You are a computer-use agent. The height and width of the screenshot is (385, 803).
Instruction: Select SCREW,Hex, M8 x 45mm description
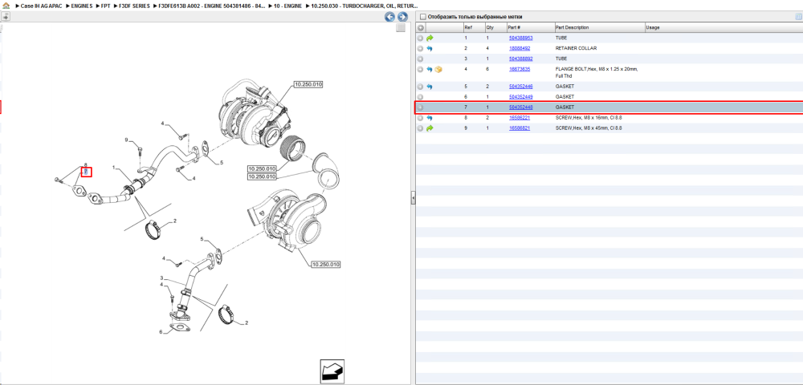589,128
